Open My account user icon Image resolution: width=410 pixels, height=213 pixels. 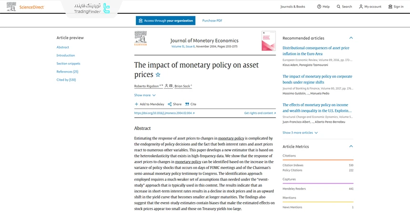pos(361,7)
